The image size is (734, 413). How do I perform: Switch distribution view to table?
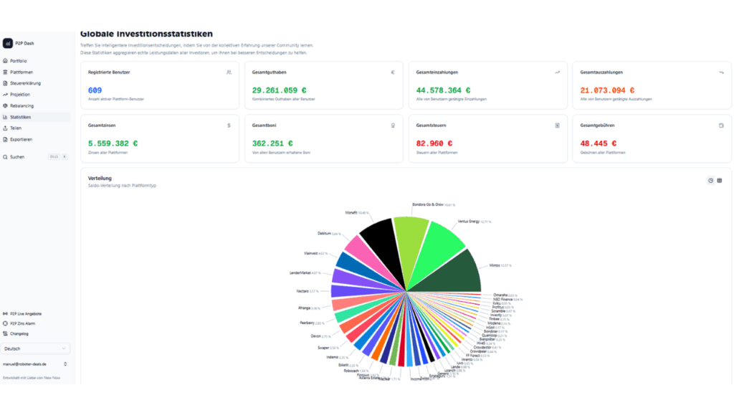720,180
